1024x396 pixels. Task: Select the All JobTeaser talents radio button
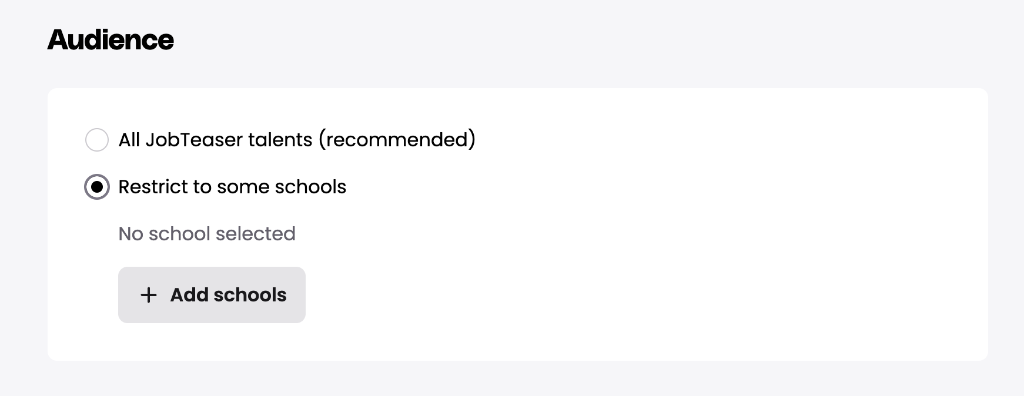point(97,140)
